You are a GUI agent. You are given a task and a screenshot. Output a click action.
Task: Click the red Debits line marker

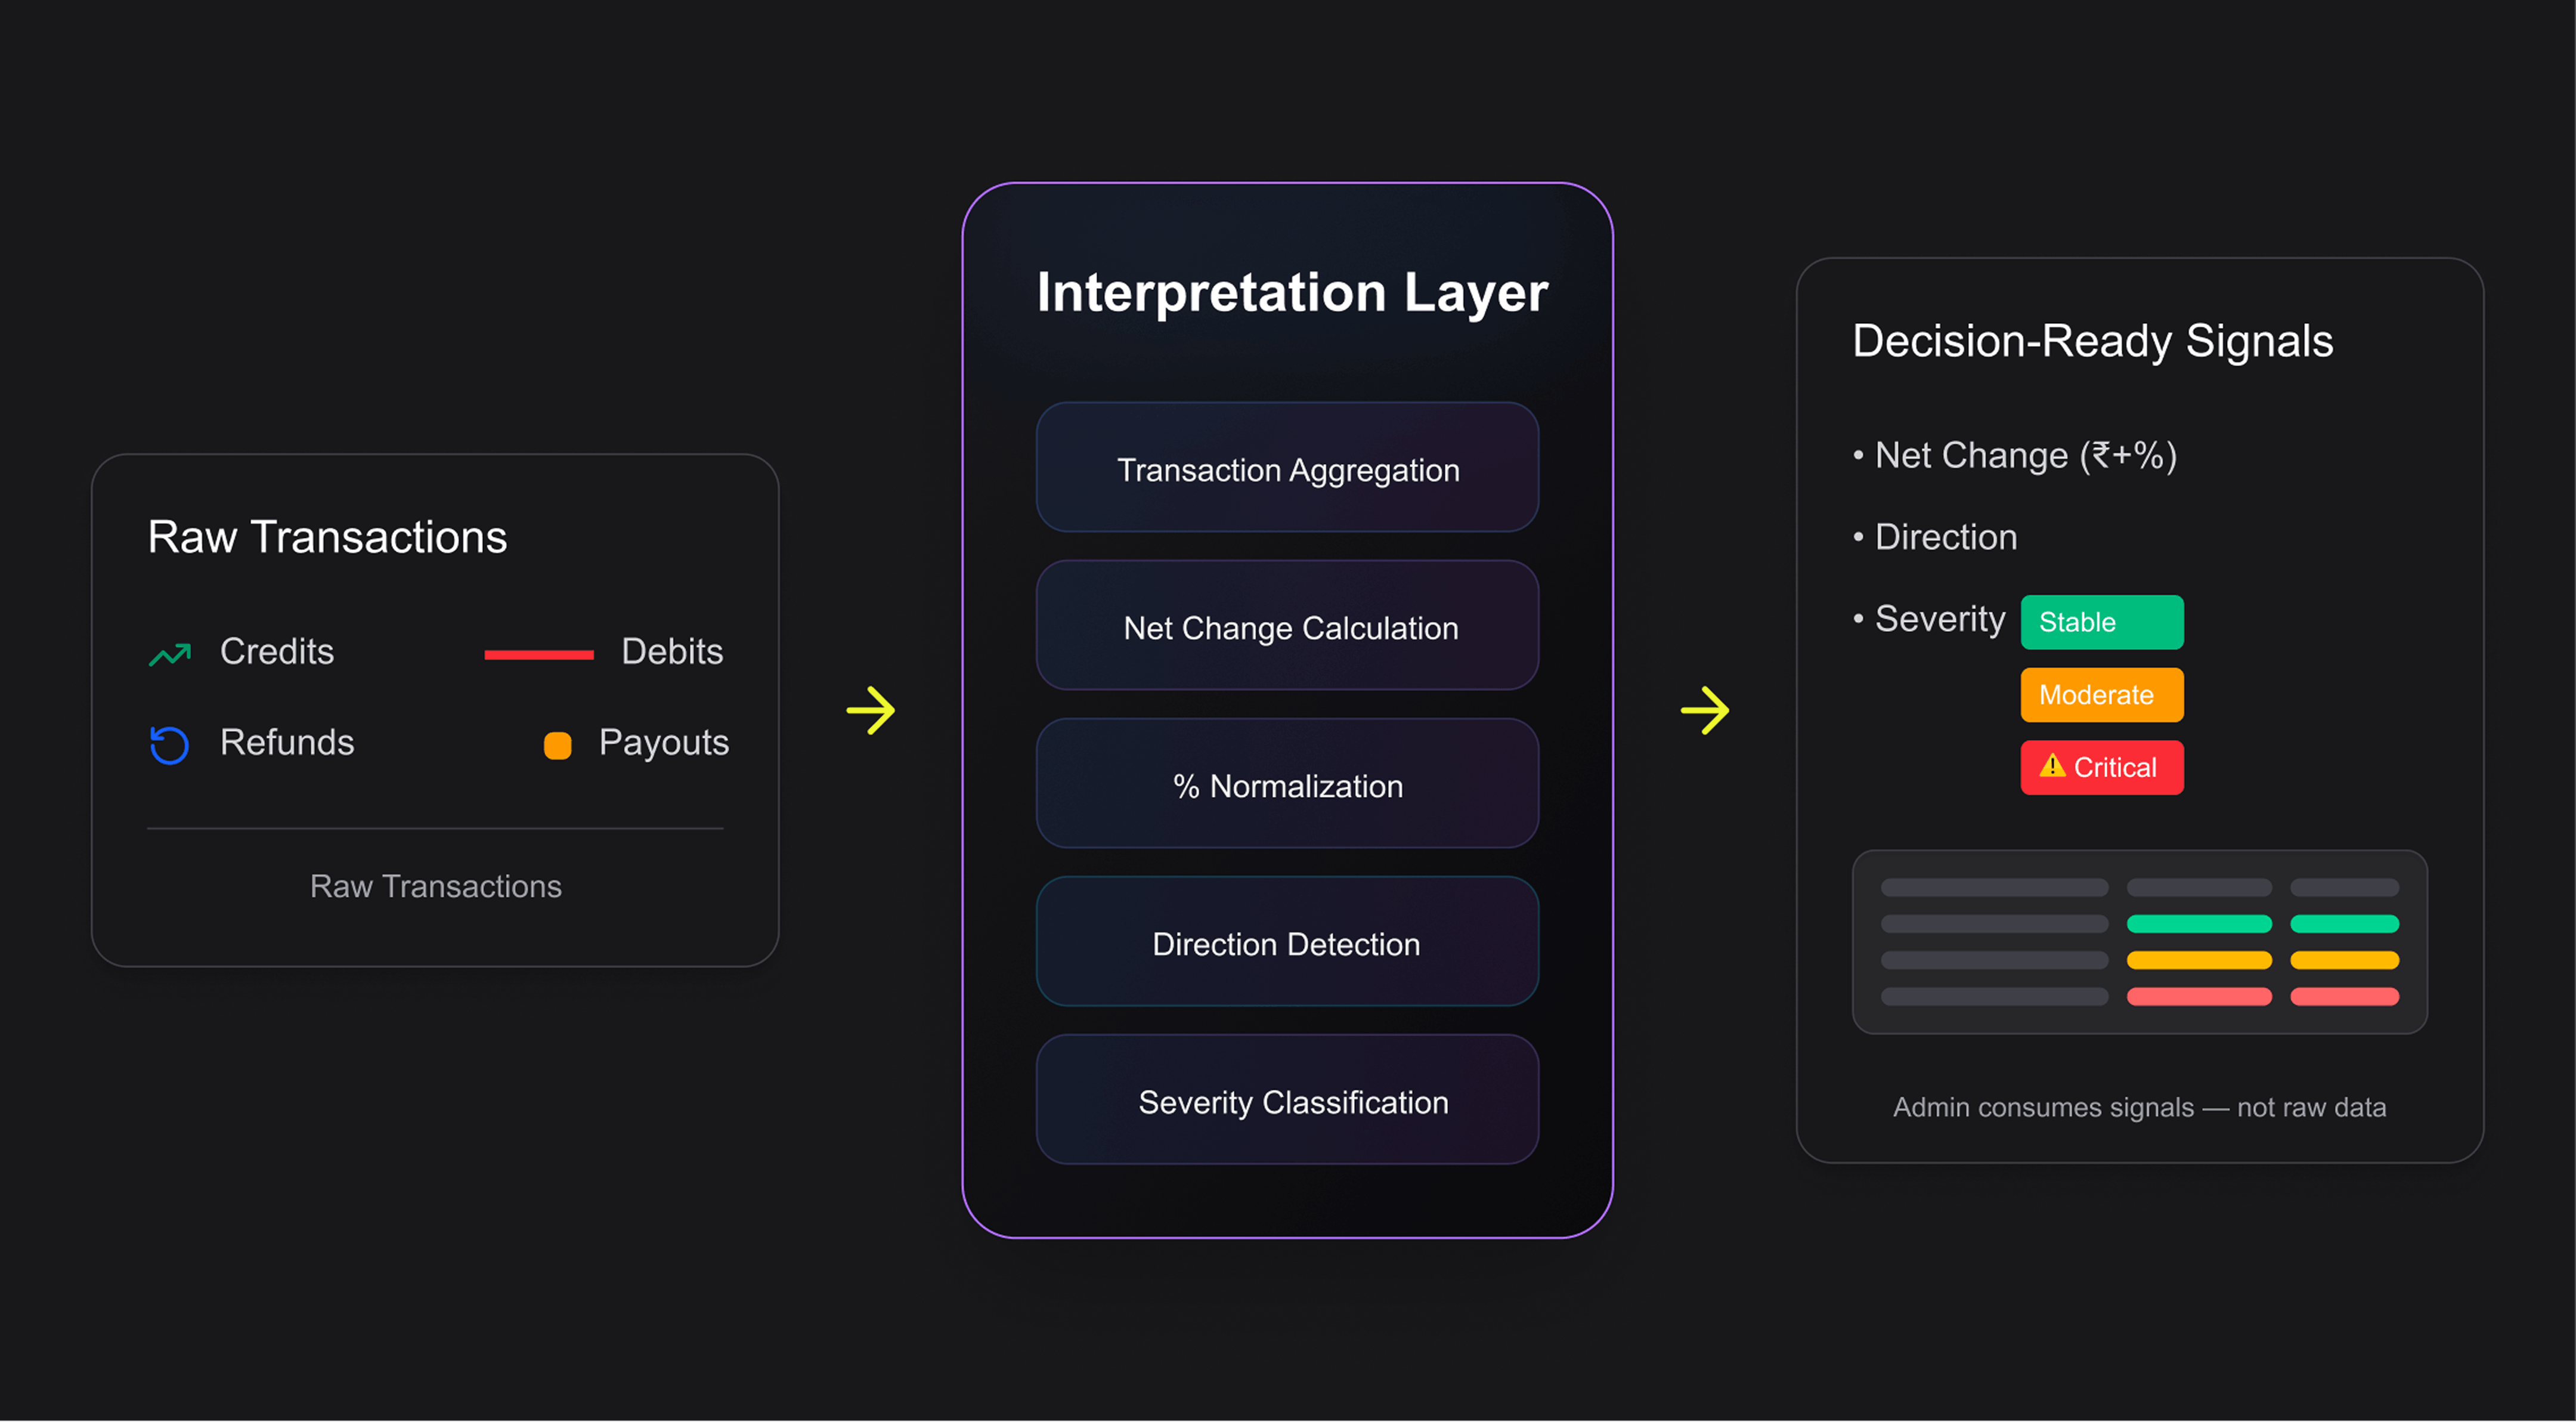click(538, 655)
